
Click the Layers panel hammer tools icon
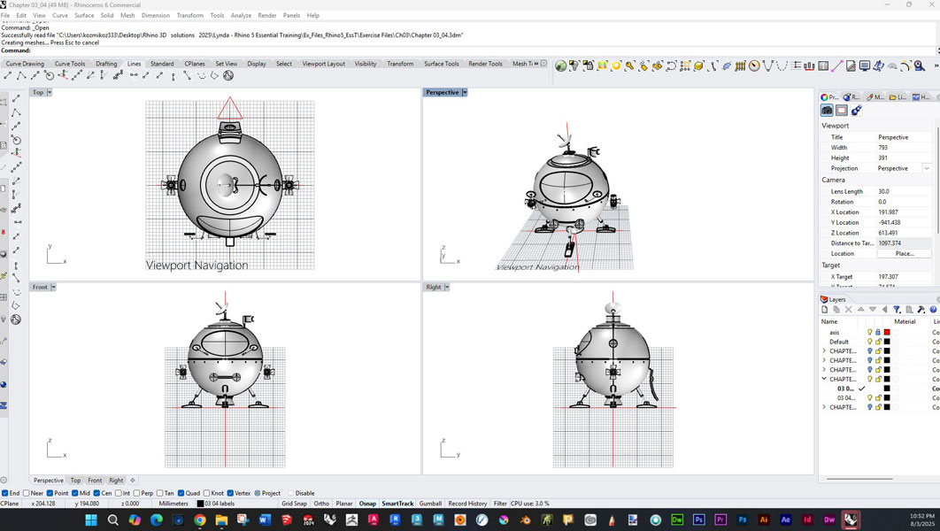point(921,310)
